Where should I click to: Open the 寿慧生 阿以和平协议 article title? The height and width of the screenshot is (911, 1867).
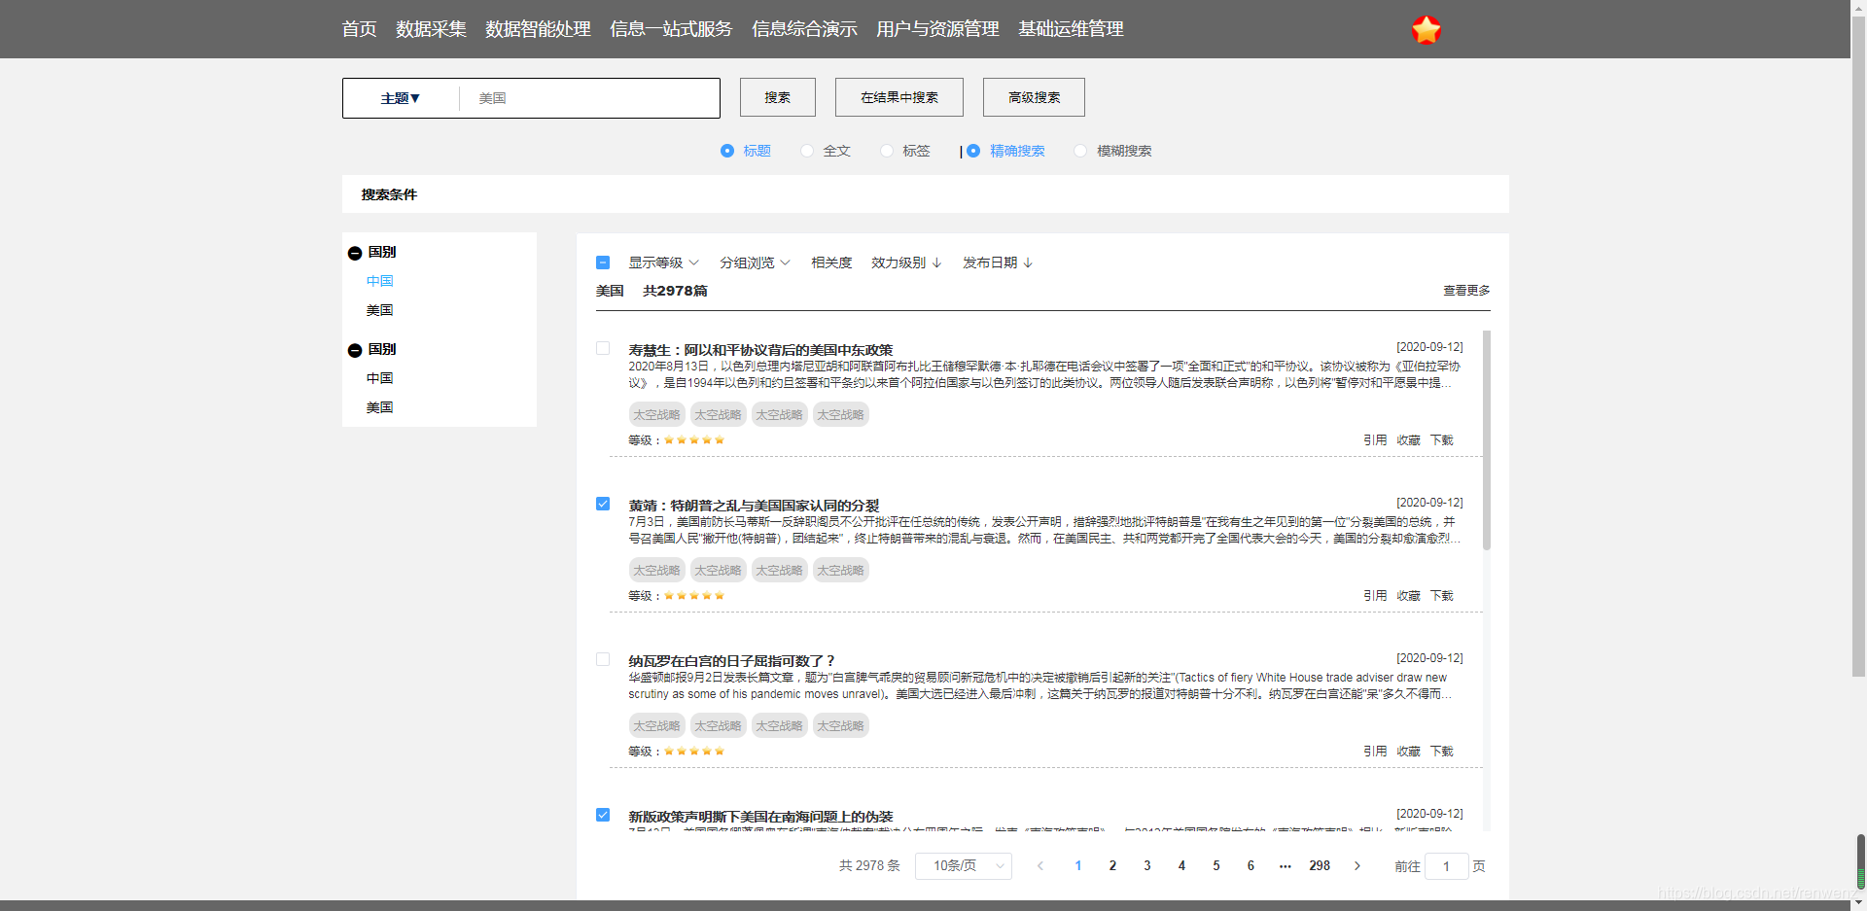click(760, 350)
